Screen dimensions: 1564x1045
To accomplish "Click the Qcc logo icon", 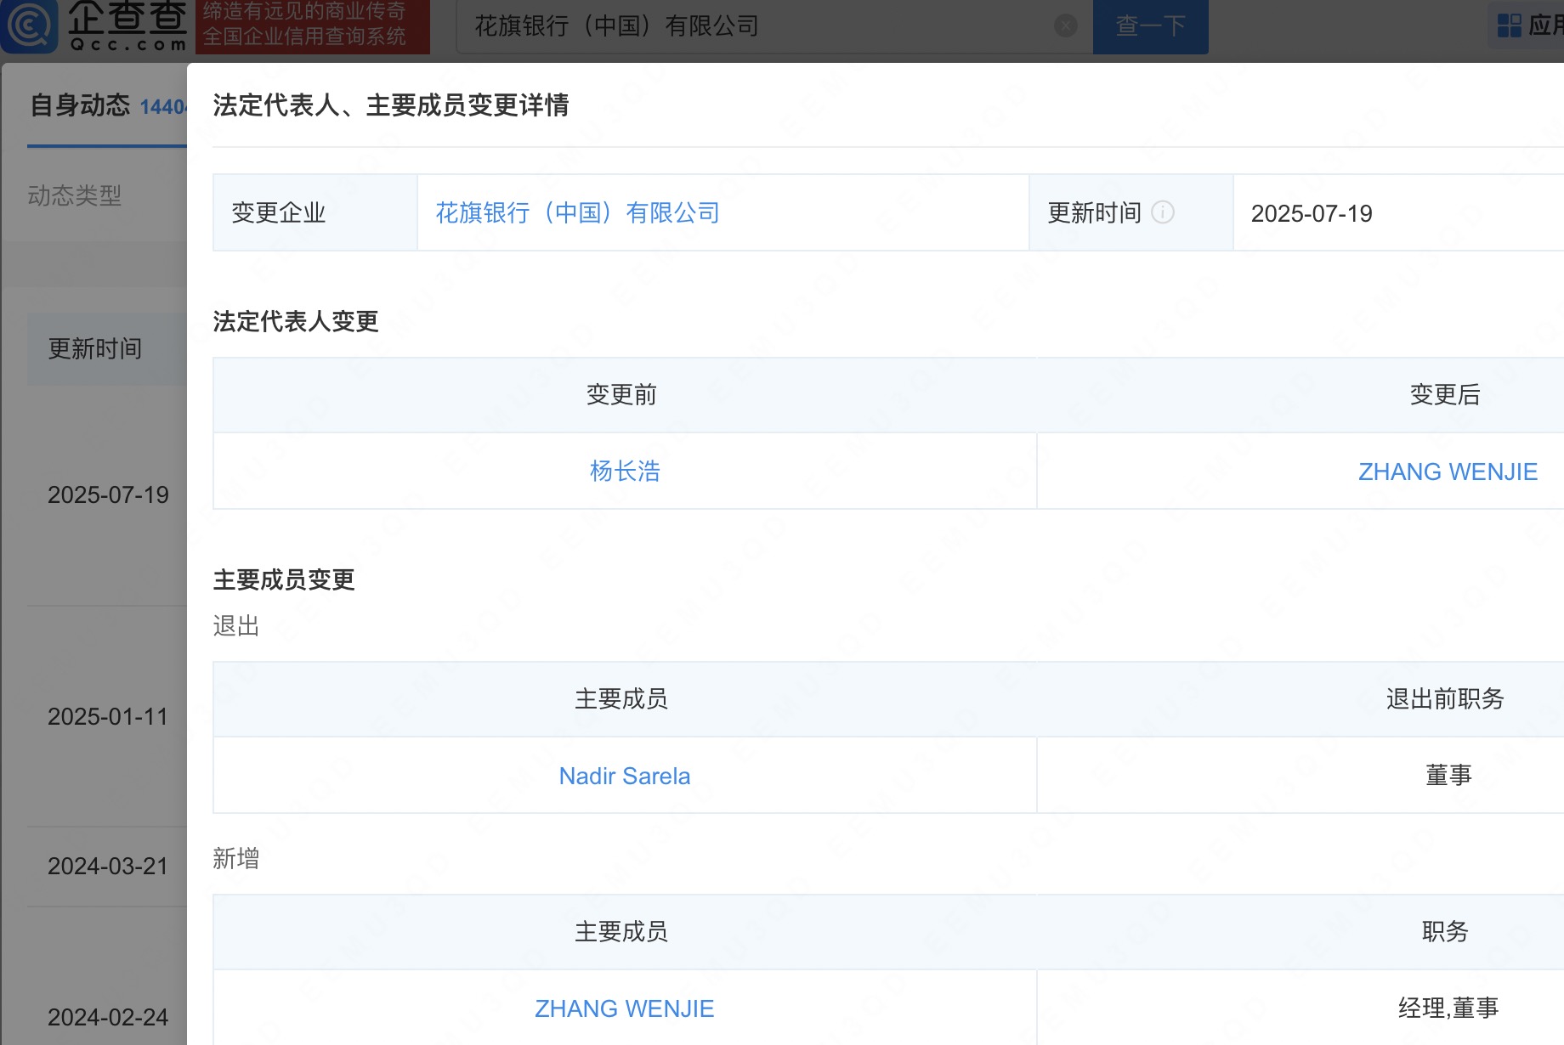I will click(29, 25).
